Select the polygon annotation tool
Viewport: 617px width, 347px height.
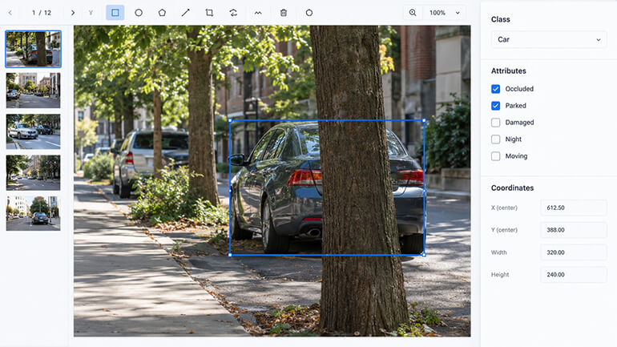pos(162,13)
